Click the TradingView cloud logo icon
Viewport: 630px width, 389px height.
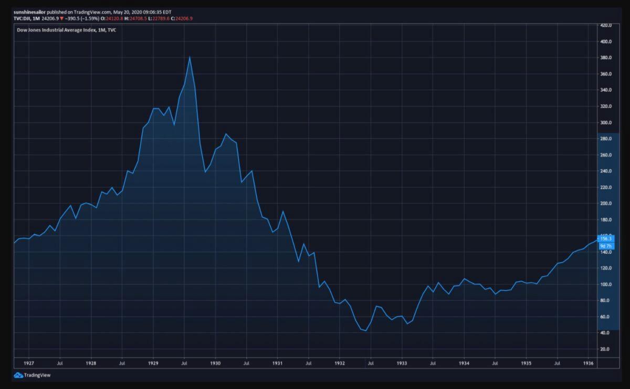point(18,375)
